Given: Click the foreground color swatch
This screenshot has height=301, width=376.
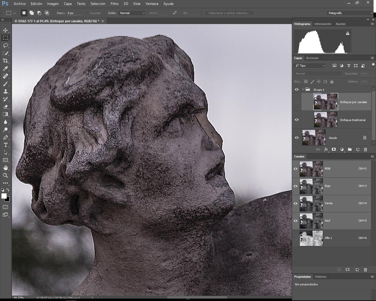Looking at the screenshot, I should tap(4, 196).
